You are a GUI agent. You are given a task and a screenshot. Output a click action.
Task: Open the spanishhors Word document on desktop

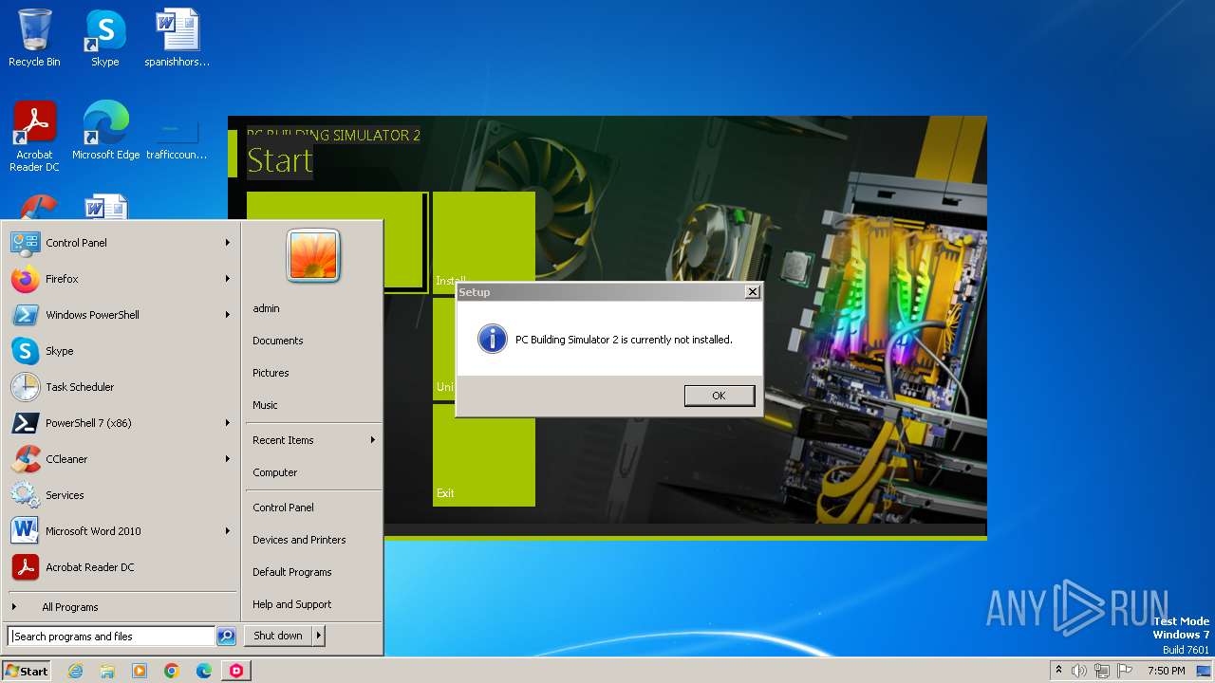click(177, 38)
